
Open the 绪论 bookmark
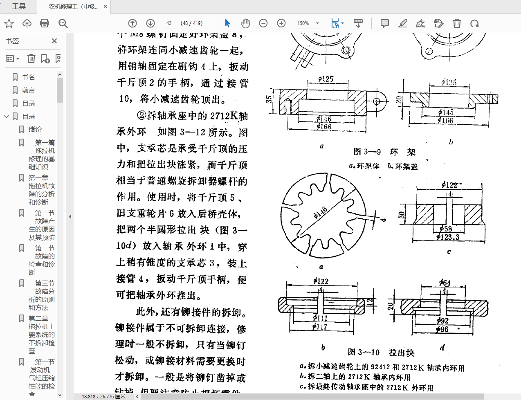click(x=35, y=129)
